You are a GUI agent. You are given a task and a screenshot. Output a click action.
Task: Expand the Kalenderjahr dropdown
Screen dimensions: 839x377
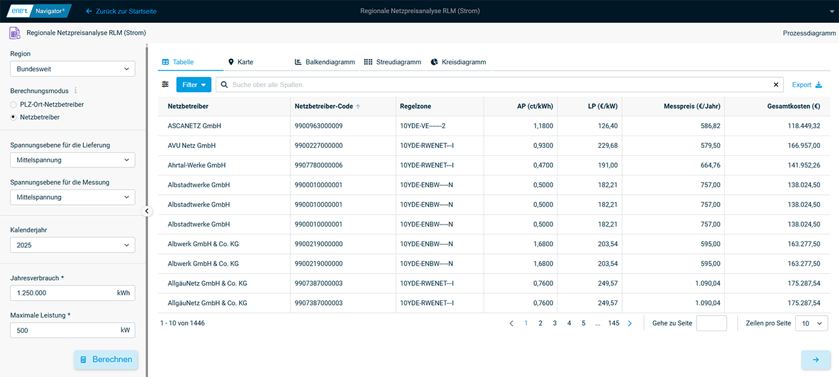73,245
